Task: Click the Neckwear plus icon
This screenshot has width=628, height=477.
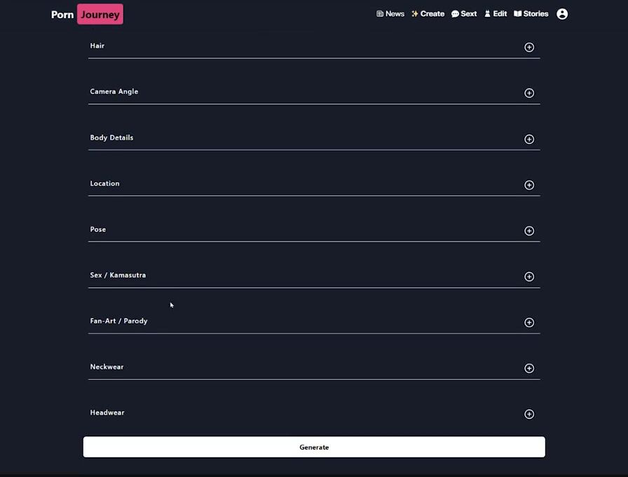Action: [x=529, y=368]
